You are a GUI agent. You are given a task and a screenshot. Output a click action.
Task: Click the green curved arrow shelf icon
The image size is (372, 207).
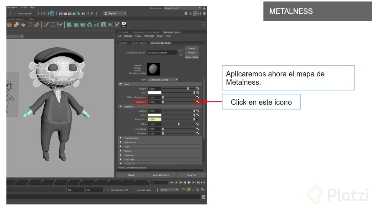[97, 25]
